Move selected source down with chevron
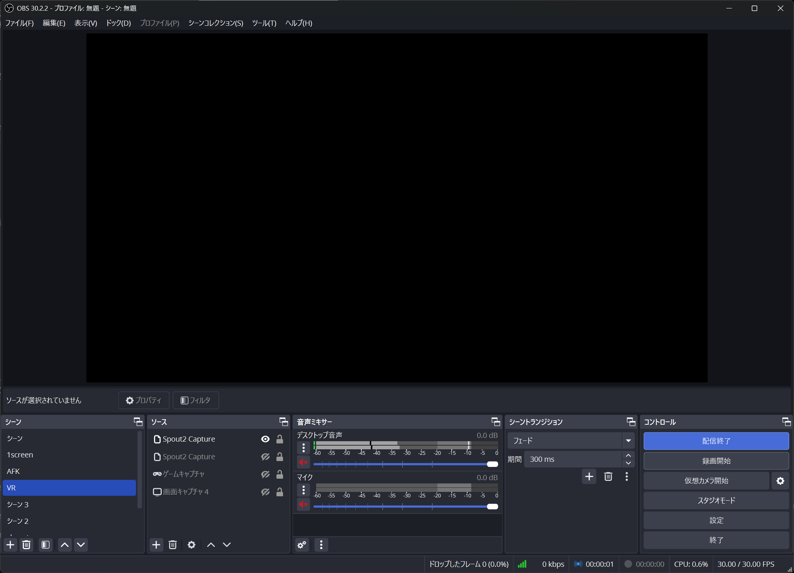 [x=227, y=545]
